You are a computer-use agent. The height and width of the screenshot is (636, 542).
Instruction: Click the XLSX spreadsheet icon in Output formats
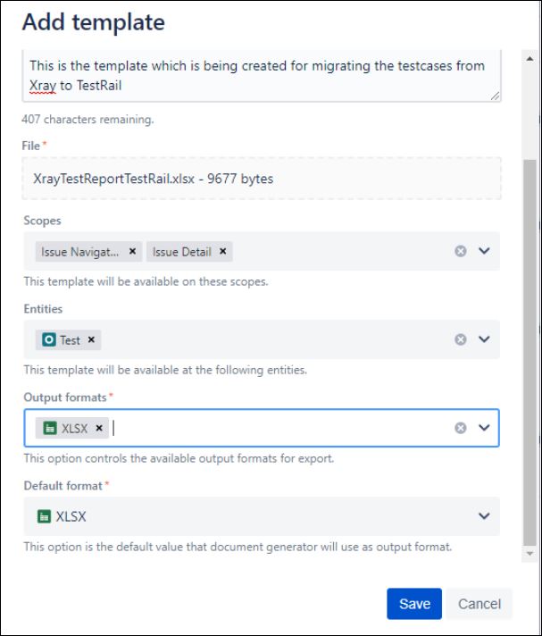[x=48, y=428]
